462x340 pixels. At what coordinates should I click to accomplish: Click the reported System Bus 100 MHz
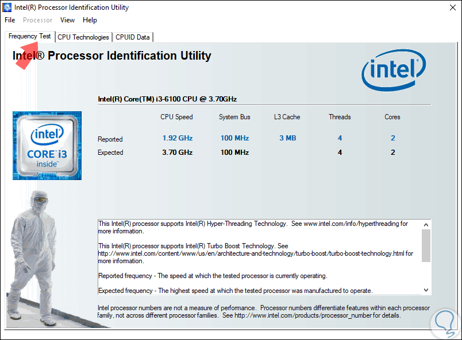pos(235,138)
